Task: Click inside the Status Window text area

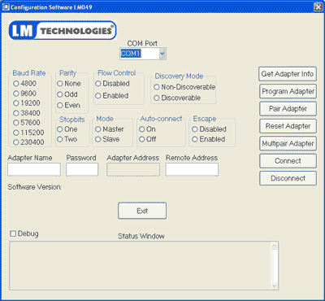Action: pyautogui.click(x=140, y=266)
